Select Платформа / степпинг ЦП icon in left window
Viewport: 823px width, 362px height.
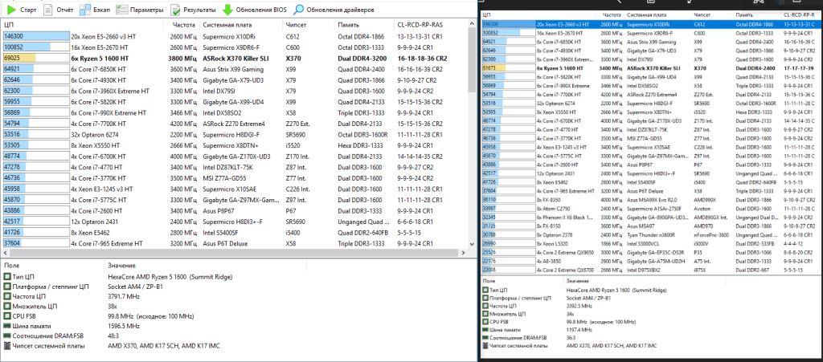(x=6, y=287)
